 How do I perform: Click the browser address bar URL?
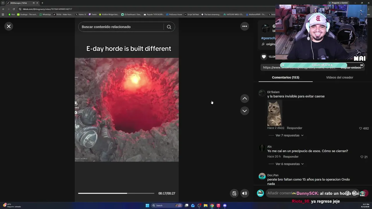click(x=47, y=9)
